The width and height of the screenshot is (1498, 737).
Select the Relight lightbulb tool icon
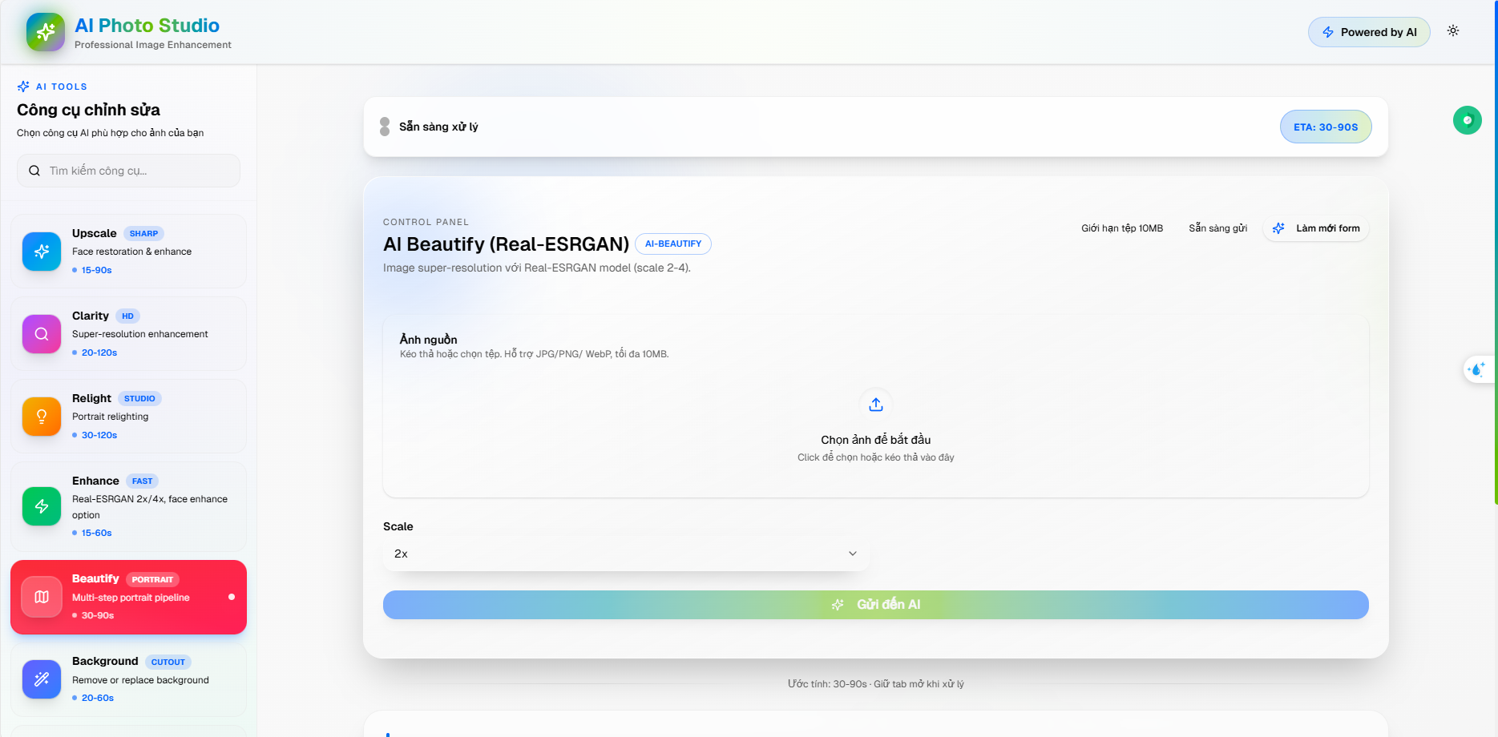pyautogui.click(x=41, y=417)
